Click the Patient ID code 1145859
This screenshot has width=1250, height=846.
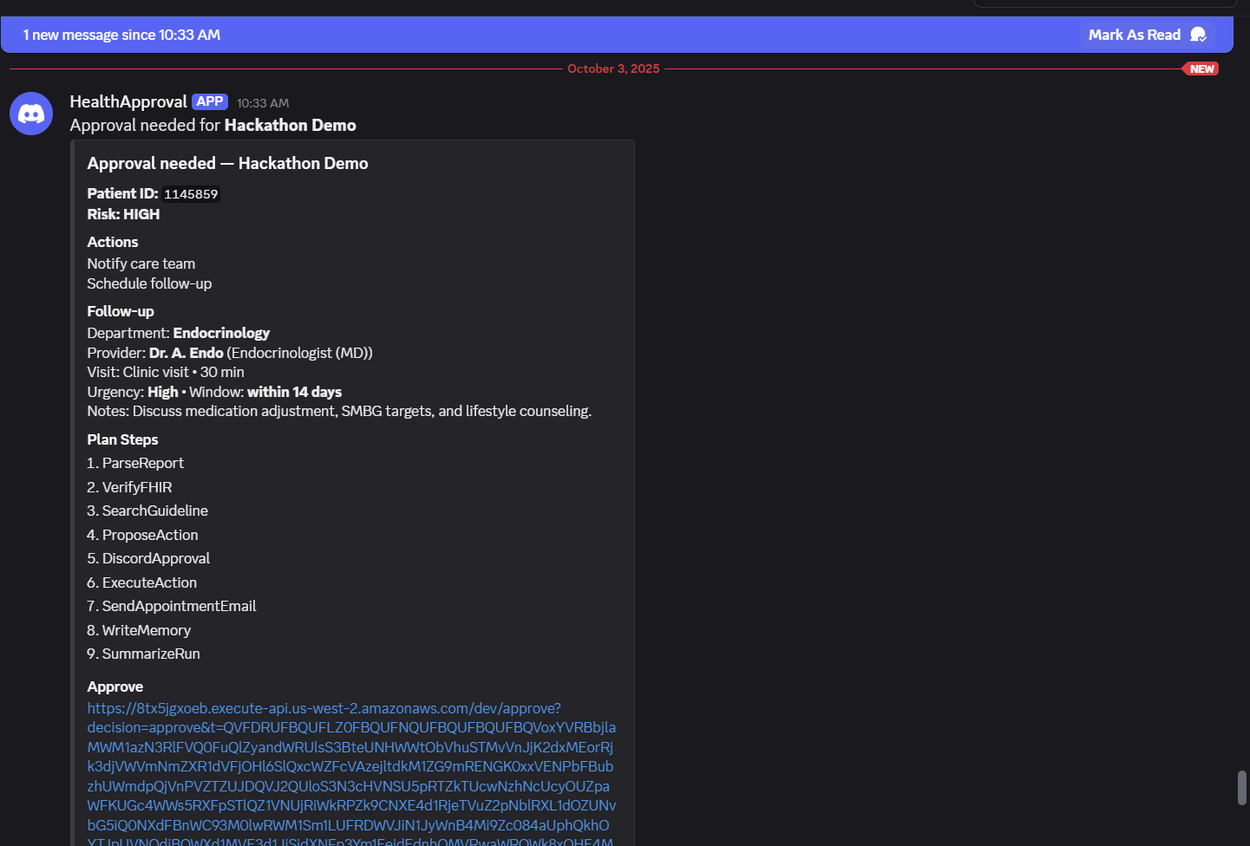click(x=191, y=194)
